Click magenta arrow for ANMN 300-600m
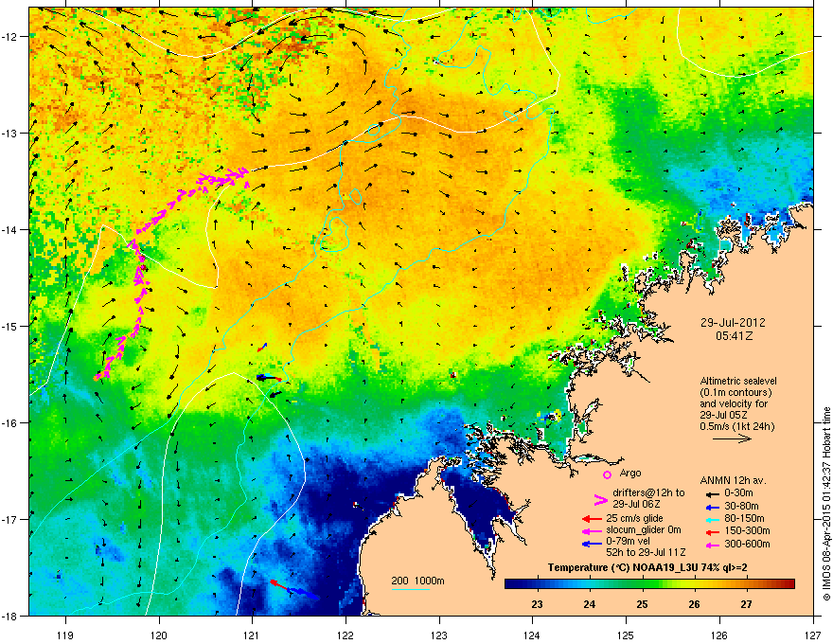The width and height of the screenshot is (833, 644). pyautogui.click(x=712, y=545)
